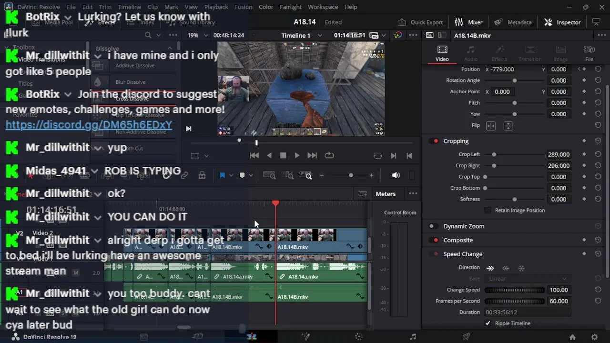
Task: Flip clip horizontally
Action: tap(491, 126)
